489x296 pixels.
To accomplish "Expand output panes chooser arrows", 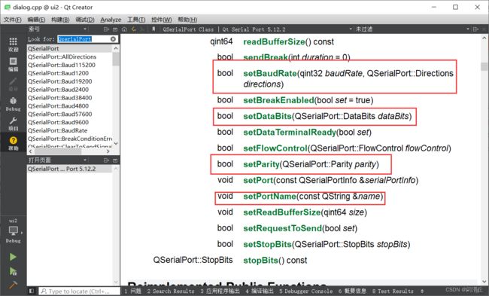I will [422, 291].
